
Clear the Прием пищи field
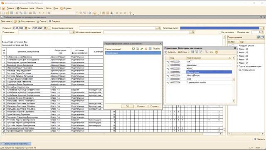[74, 32]
